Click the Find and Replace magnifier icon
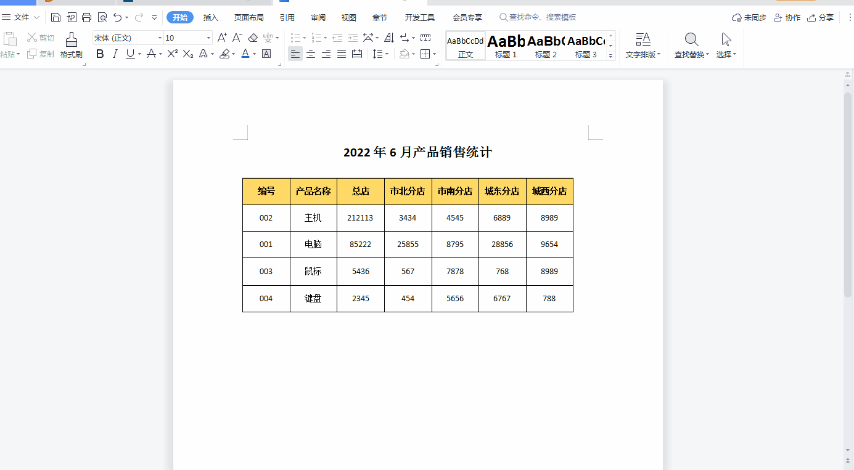The image size is (854, 470). coord(692,40)
